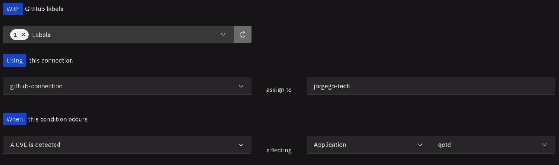Click the chevron next to Application
Image resolution: width=559 pixels, height=165 pixels.
420,145
